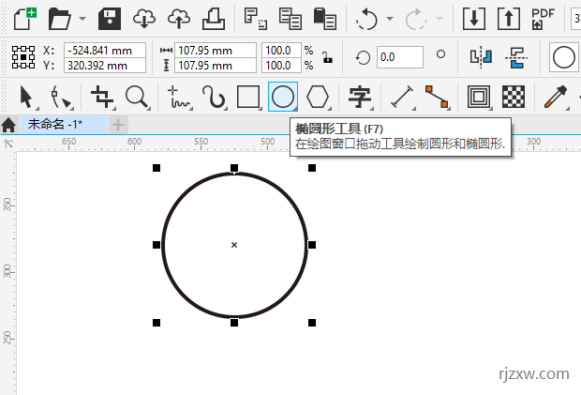581x395 pixels.
Task: Toggle the lock ratio padlock
Action: (326, 57)
